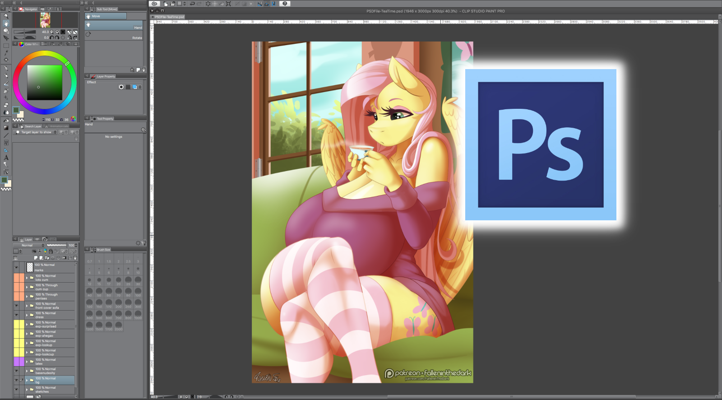This screenshot has width=722, height=400.
Task: Click the Scale/Rotate transform icon
Action: coord(228,4)
